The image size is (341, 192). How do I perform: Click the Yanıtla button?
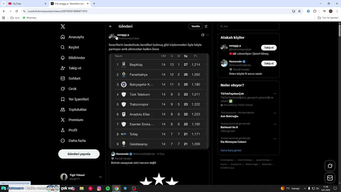(196, 26)
